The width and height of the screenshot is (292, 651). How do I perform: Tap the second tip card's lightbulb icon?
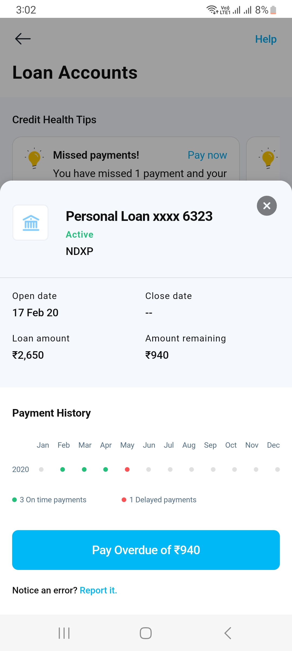pos(268,158)
